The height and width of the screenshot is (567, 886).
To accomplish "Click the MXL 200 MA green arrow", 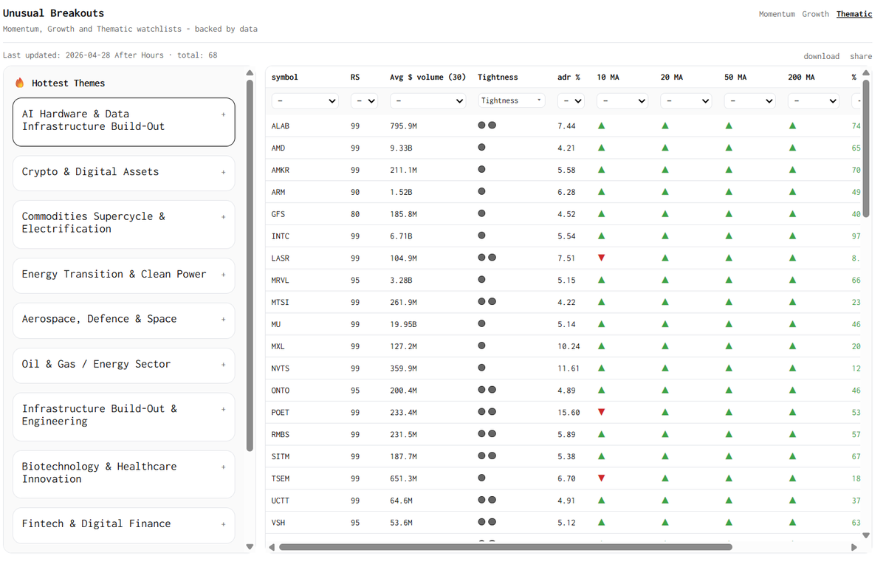I will [793, 346].
